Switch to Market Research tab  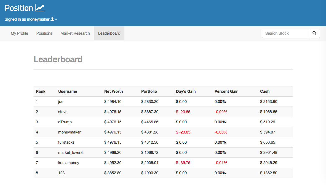[x=75, y=33]
